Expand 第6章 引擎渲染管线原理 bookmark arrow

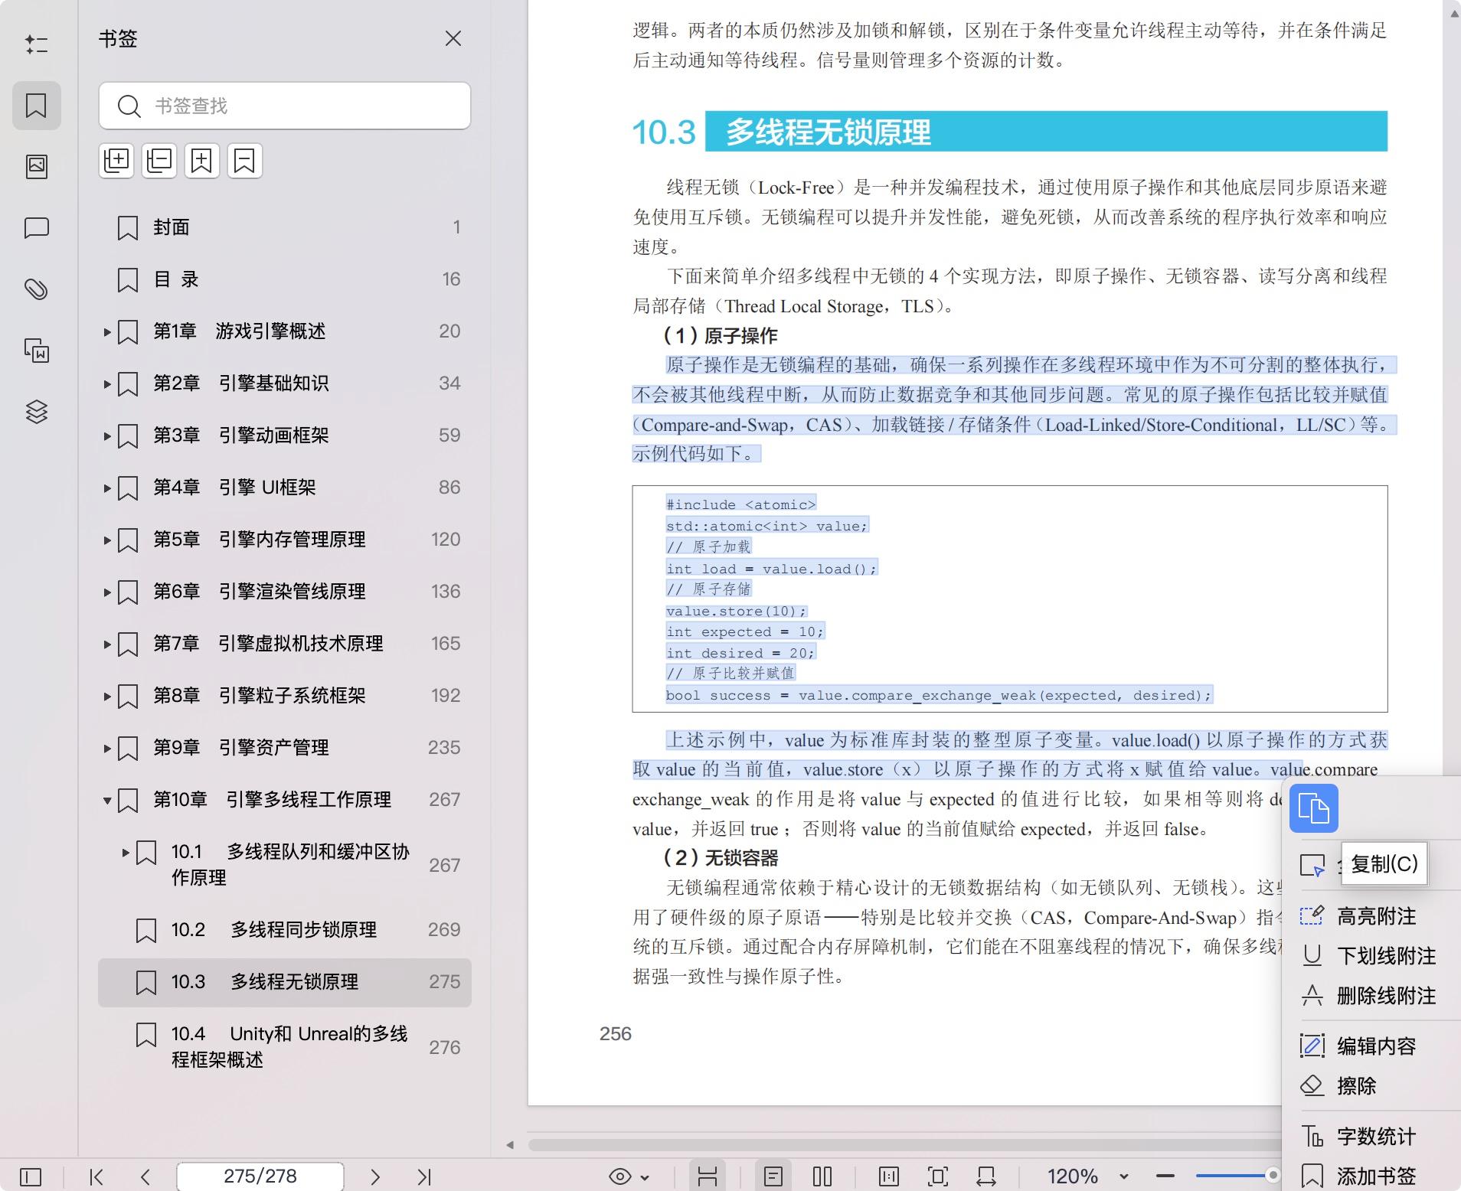pyautogui.click(x=107, y=592)
